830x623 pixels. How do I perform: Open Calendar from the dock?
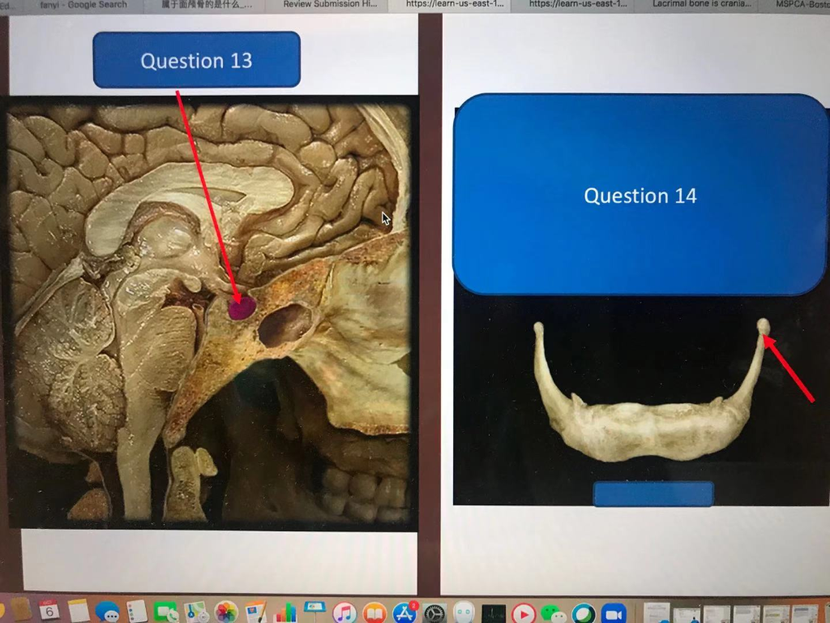49,610
